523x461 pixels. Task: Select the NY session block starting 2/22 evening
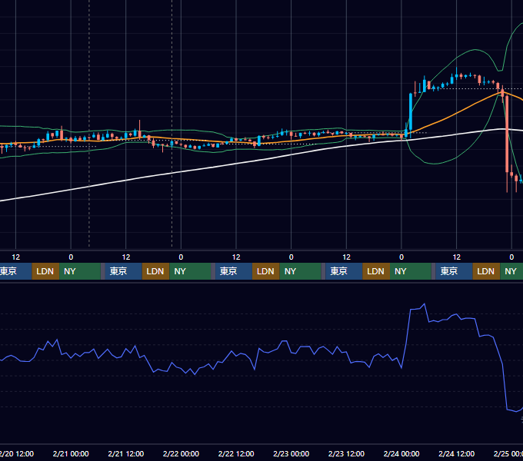(x=300, y=271)
